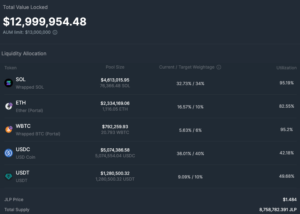Click the Ether (Portal) token label
The width and height of the screenshot is (300, 214).
(x=29, y=111)
